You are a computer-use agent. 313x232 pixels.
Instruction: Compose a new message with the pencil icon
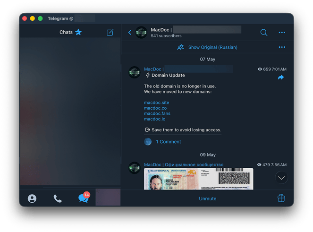point(110,32)
